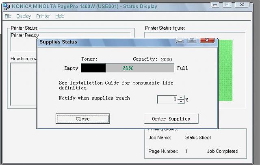Viewport: 260px width, 165px height.
Task: Increase notify percentage with up arrow
Action: coord(181,97)
